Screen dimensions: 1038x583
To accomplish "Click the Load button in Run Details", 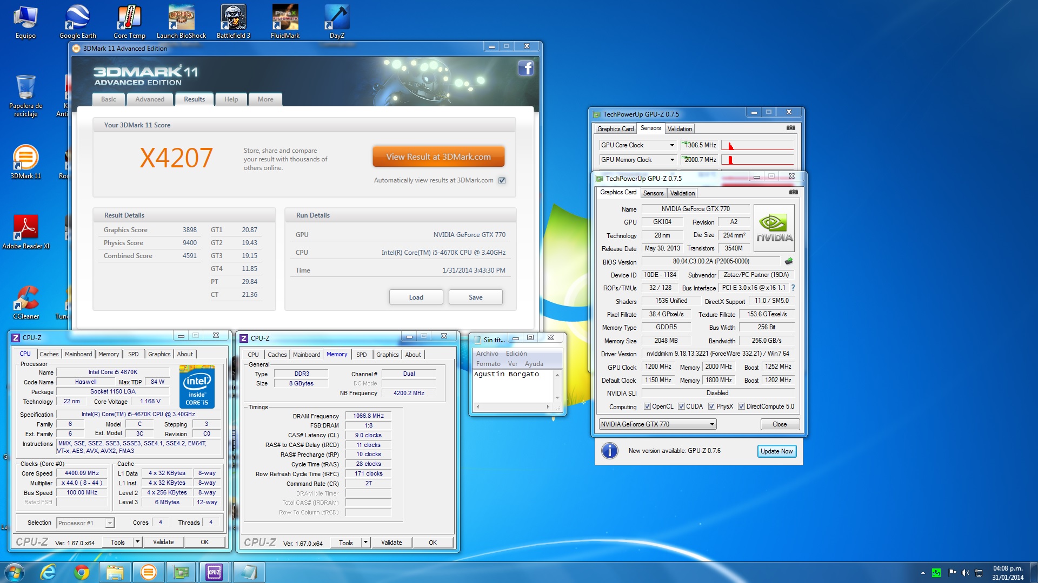I will 416,297.
